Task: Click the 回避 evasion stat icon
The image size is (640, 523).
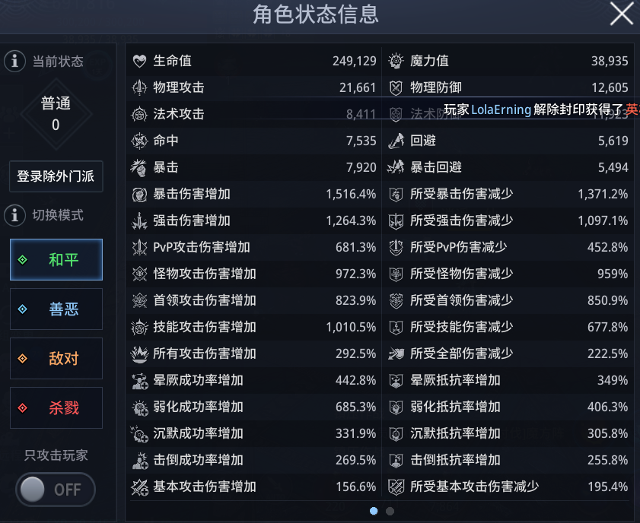Action: coord(395,141)
